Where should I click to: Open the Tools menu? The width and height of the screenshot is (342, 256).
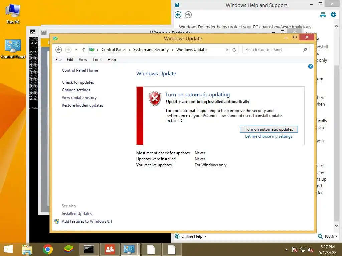click(97, 60)
